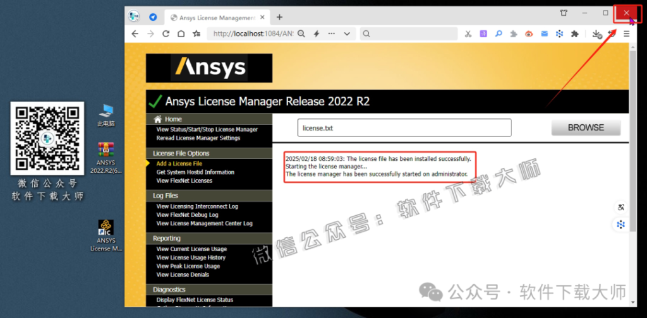The image size is (647, 318).
Task: Expand the address bar dropdown chevron
Action: point(347,34)
